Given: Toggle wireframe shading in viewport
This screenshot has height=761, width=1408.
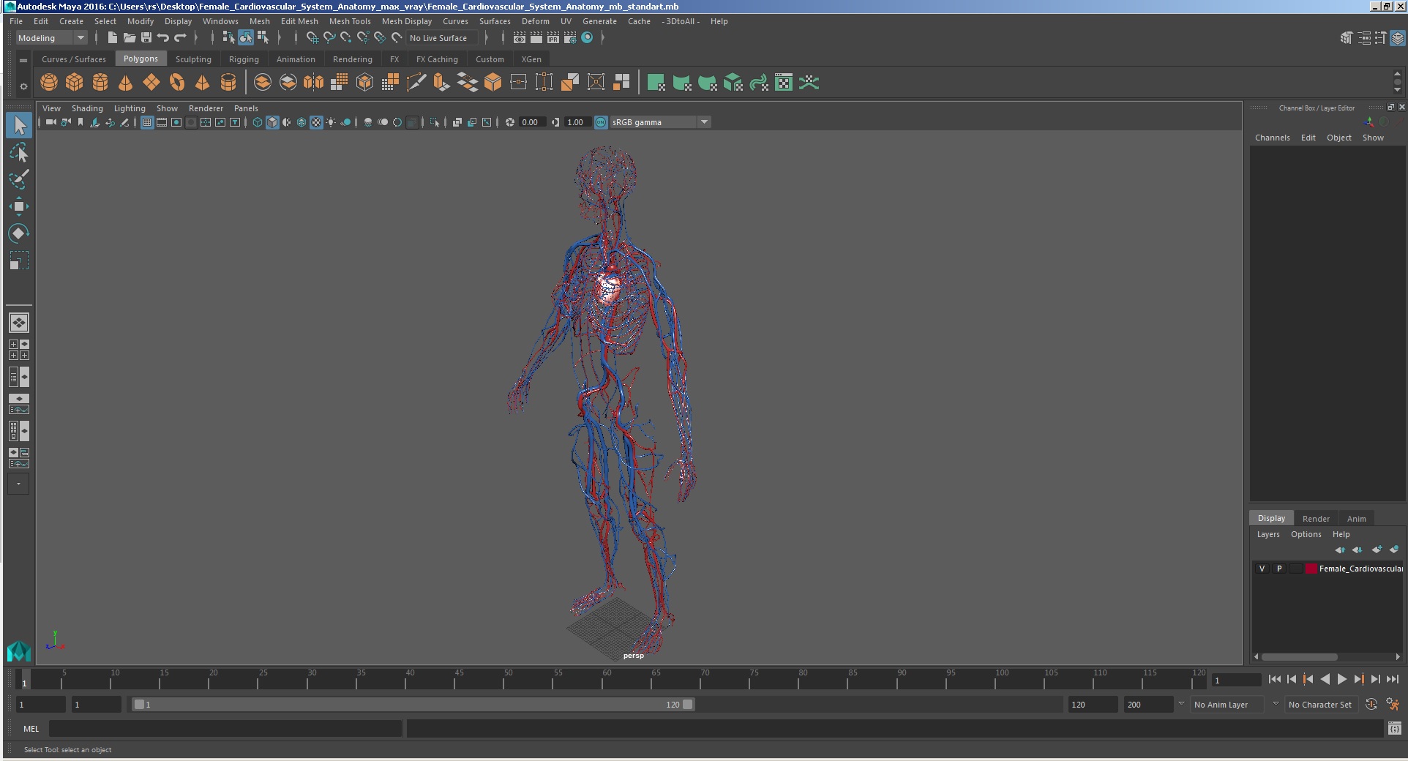Looking at the screenshot, I should (x=258, y=122).
